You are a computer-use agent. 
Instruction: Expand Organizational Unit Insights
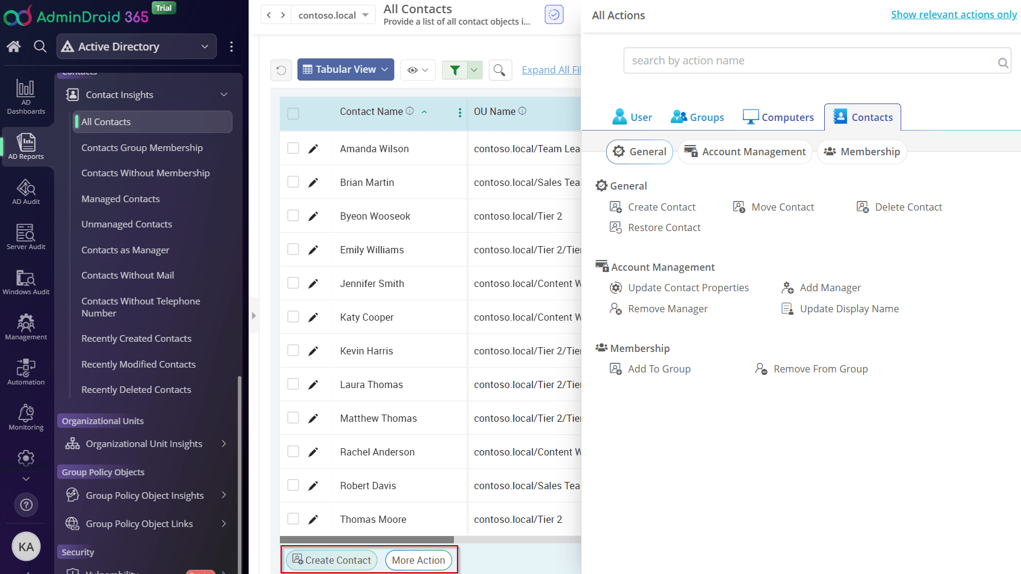[224, 443]
